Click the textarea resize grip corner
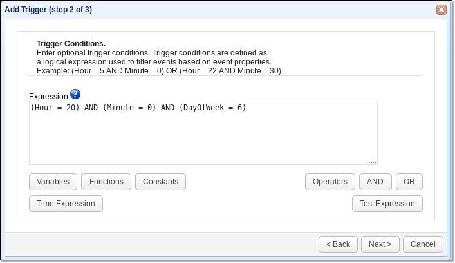455x263 pixels. click(x=373, y=161)
